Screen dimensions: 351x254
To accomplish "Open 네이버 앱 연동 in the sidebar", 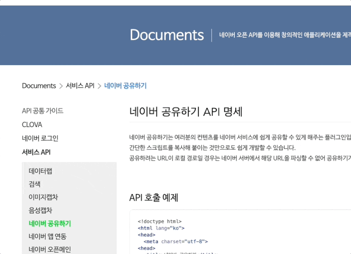I will click(x=47, y=237).
